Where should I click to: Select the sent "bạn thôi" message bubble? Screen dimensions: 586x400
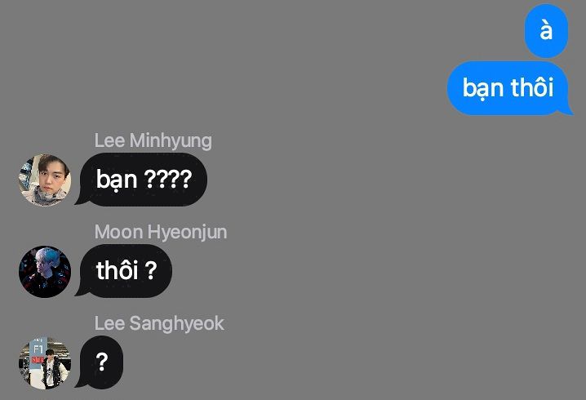pyautogui.click(x=510, y=88)
